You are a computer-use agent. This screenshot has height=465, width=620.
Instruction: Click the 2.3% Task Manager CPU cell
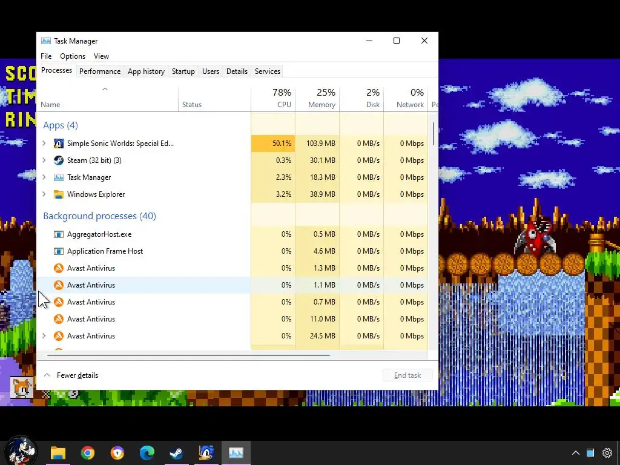273,177
